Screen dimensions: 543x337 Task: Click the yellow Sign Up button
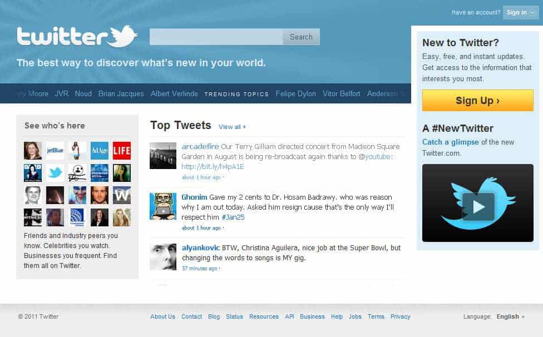click(477, 100)
